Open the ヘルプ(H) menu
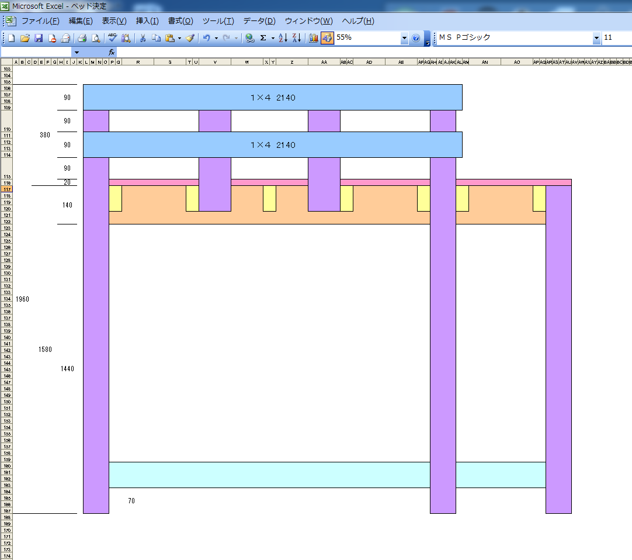The height and width of the screenshot is (560, 632). 358,21
